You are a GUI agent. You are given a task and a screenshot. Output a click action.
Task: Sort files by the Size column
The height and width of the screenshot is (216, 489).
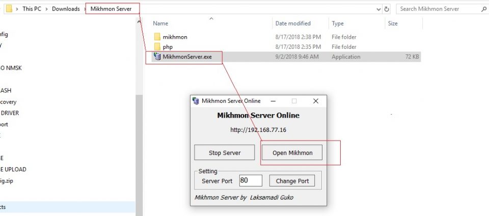click(393, 23)
